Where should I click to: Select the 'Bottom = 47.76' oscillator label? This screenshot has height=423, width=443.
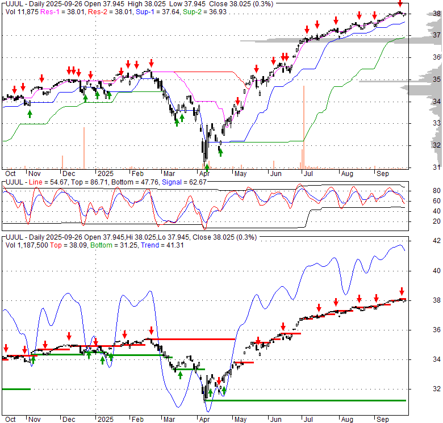pos(135,182)
